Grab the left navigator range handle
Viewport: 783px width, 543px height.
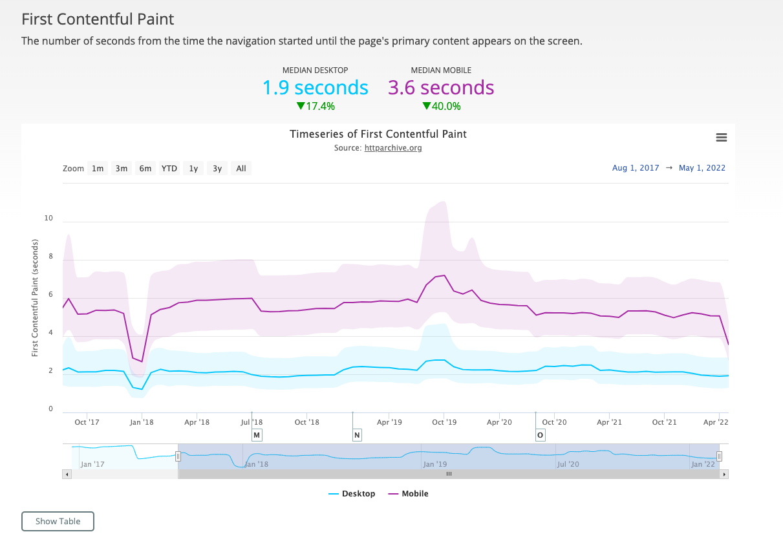(x=178, y=456)
